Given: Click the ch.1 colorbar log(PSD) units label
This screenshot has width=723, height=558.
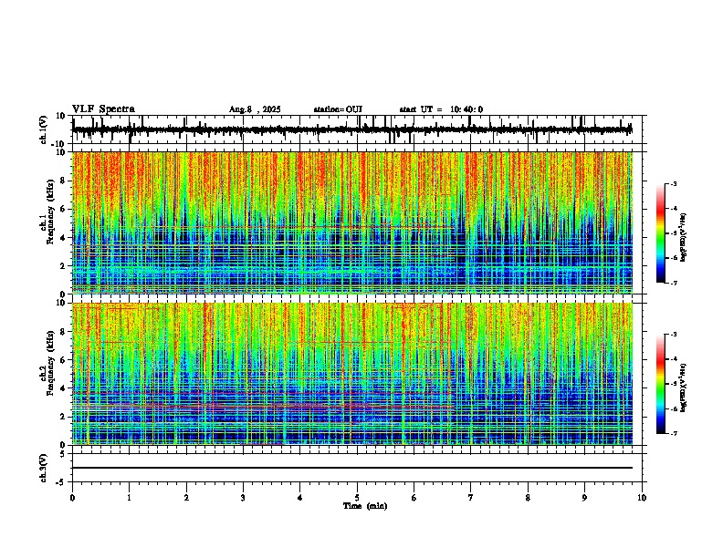Looking at the screenshot, I should click(684, 238).
